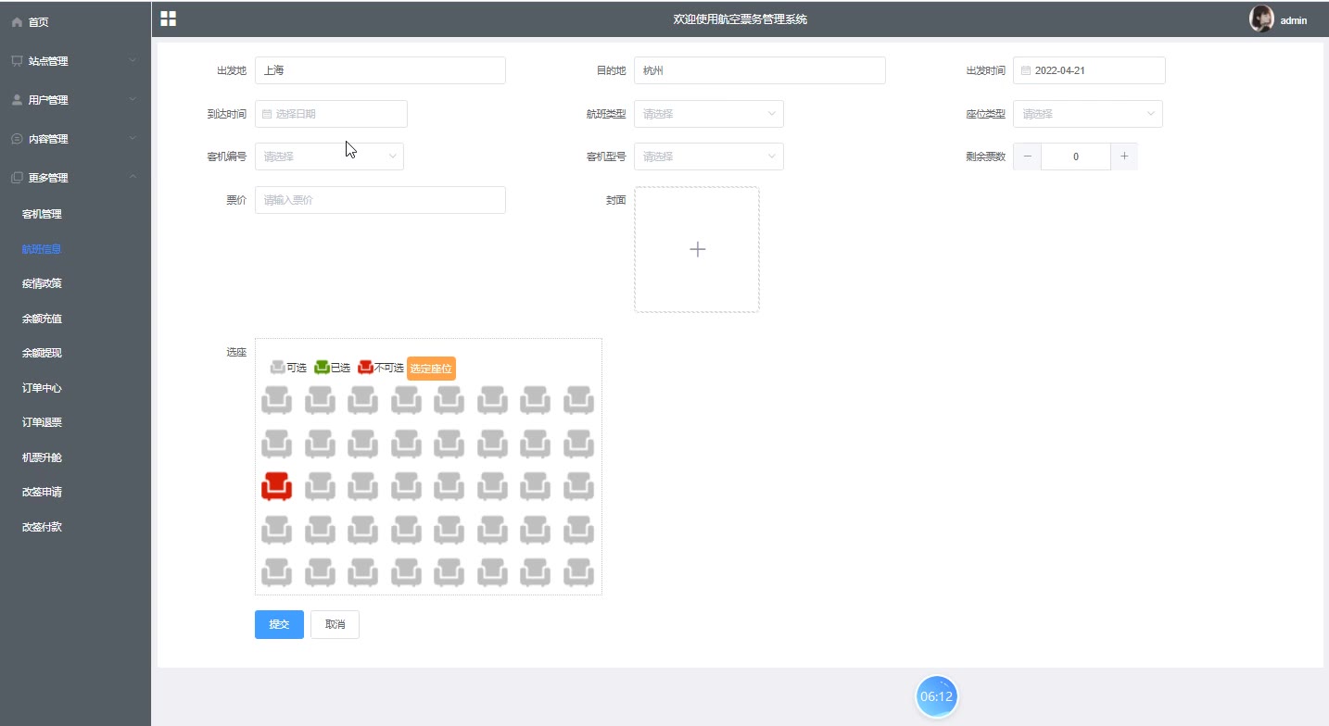
Task: Open the 座位类型 dropdown
Action: coord(1088,114)
